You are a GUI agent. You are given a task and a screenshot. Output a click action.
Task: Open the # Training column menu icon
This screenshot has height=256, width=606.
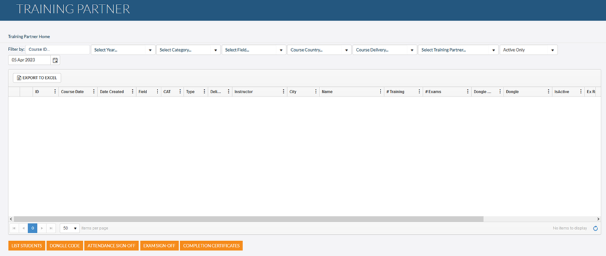click(419, 91)
